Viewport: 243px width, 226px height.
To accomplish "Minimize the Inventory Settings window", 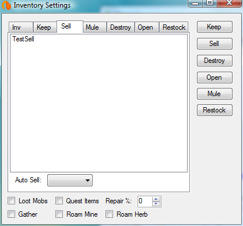I will pos(195,3).
